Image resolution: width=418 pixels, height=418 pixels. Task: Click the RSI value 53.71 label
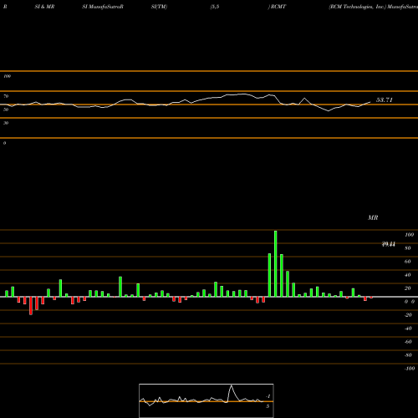385,99
